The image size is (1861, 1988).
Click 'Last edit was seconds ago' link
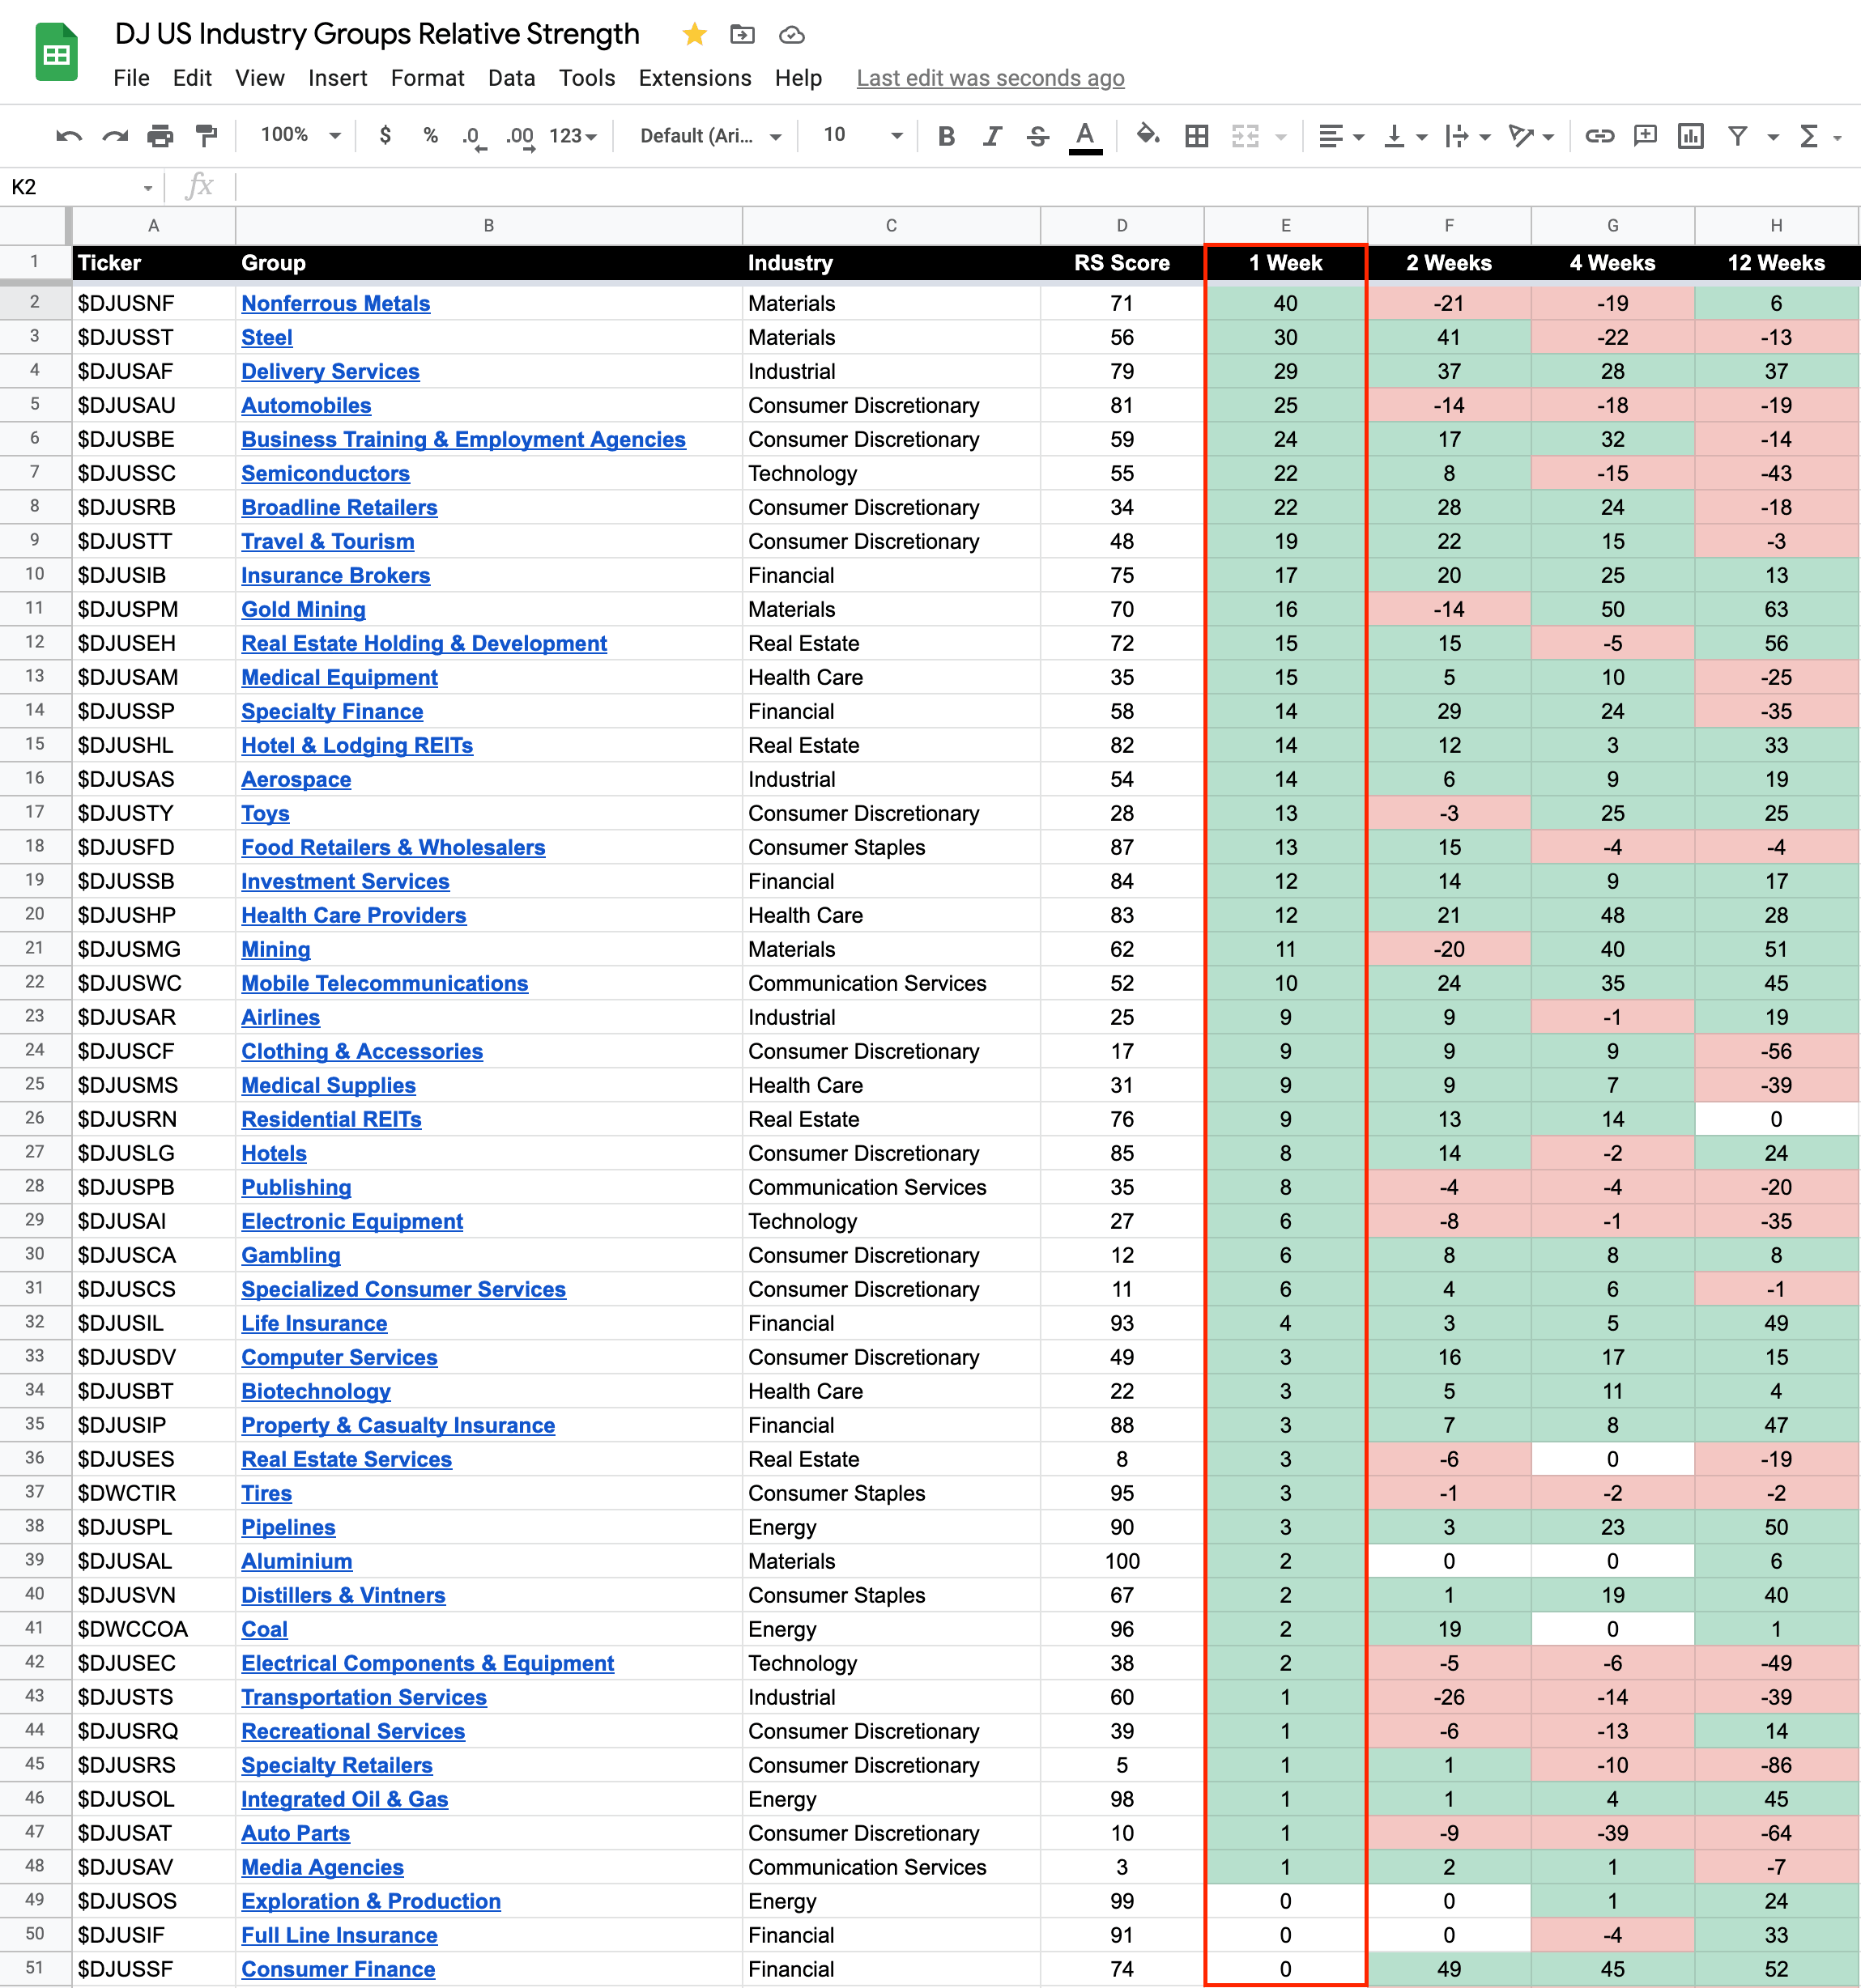[x=990, y=78]
